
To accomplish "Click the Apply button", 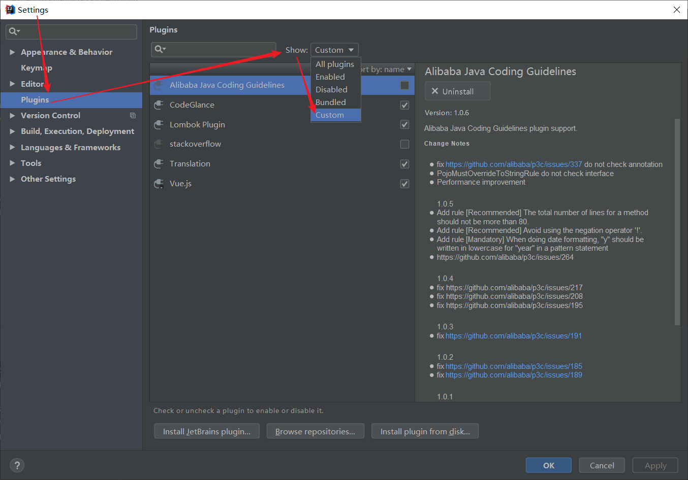I will click(655, 465).
